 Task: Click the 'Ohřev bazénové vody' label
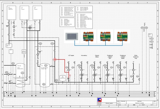click(x=136, y=57)
